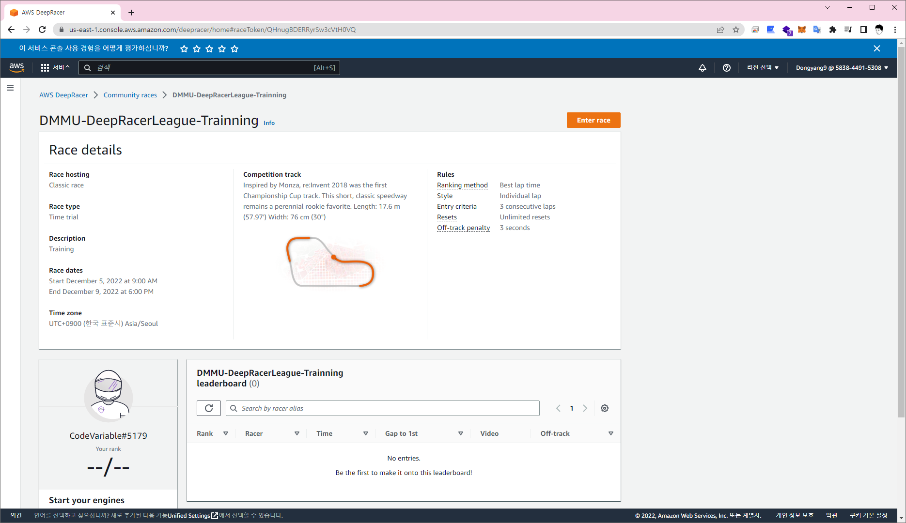Reload the browser page

(x=42, y=30)
